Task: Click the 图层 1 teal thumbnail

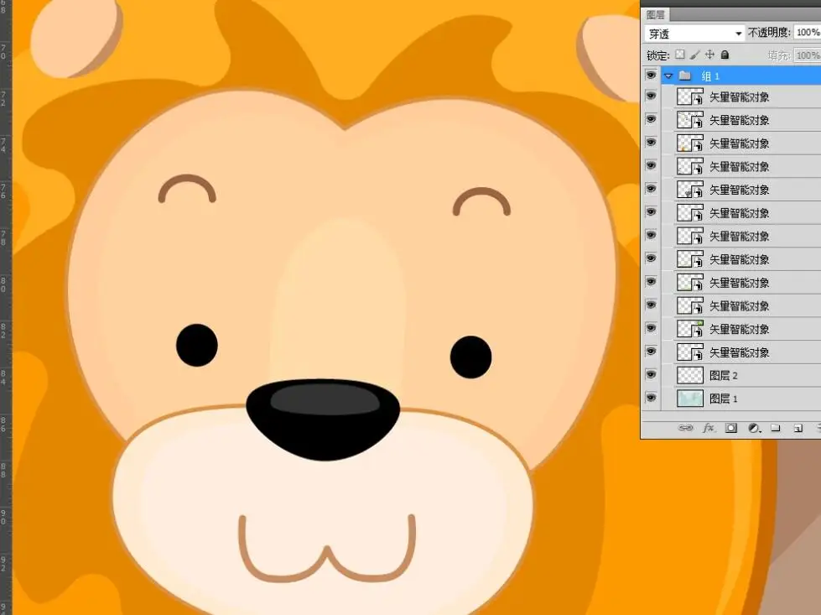Action: coord(690,399)
